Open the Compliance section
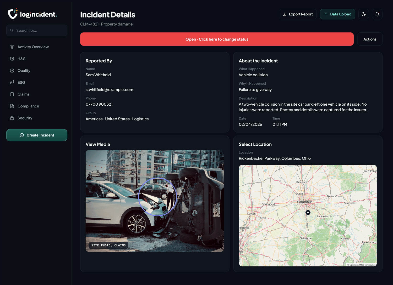393x285 pixels. tap(37, 106)
